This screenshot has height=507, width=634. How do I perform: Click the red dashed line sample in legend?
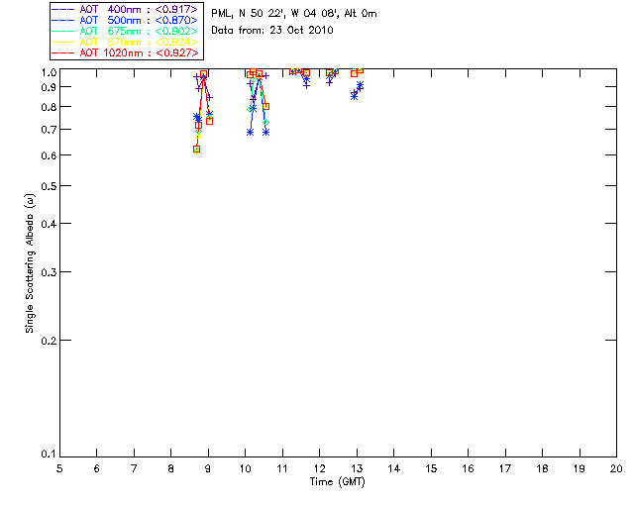point(63,52)
